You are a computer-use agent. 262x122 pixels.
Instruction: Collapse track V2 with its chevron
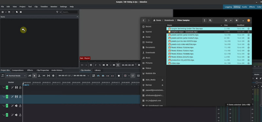pyautogui.click(x=4, y=87)
